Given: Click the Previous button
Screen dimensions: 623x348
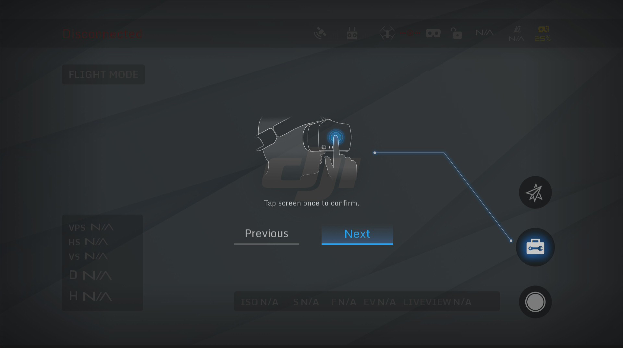Looking at the screenshot, I should point(266,235).
